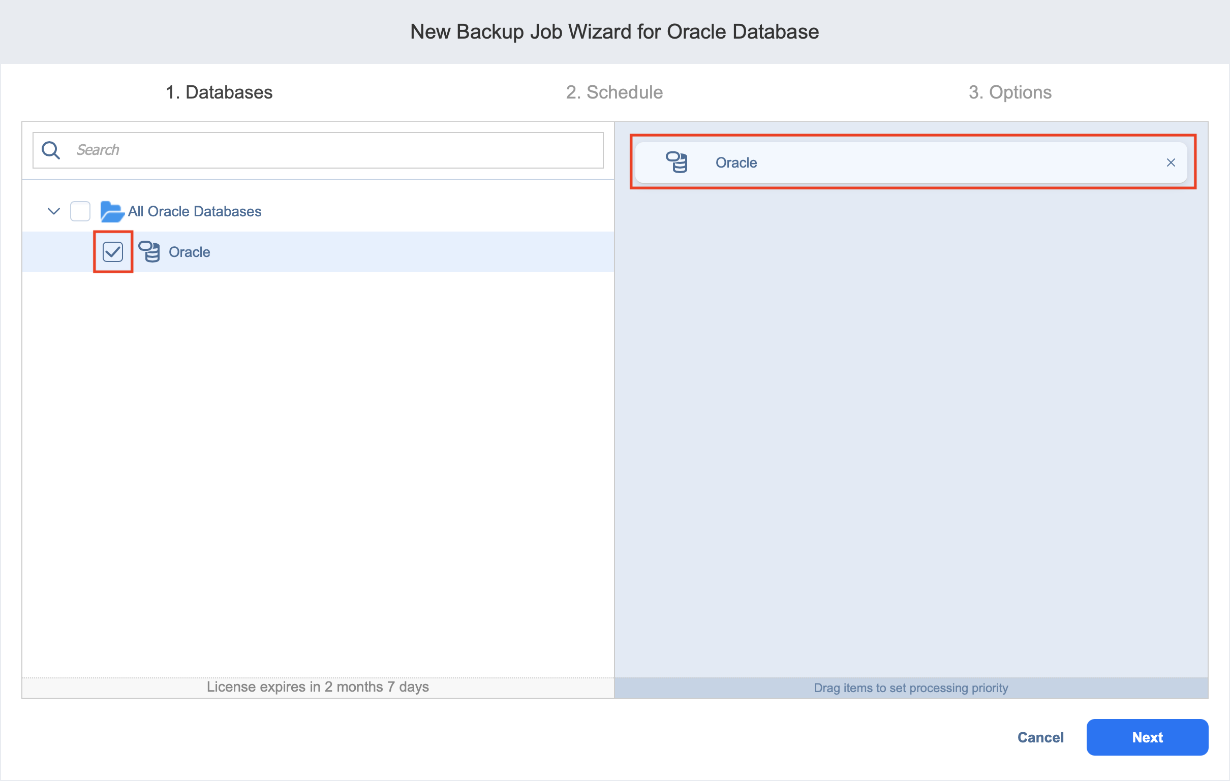This screenshot has height=781, width=1230.
Task: Click the wizard title heading
Action: [x=614, y=31]
